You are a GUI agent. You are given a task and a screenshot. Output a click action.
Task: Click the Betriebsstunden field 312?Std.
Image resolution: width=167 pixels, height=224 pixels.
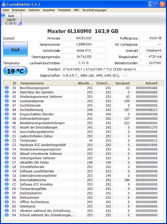(x=151, y=63)
